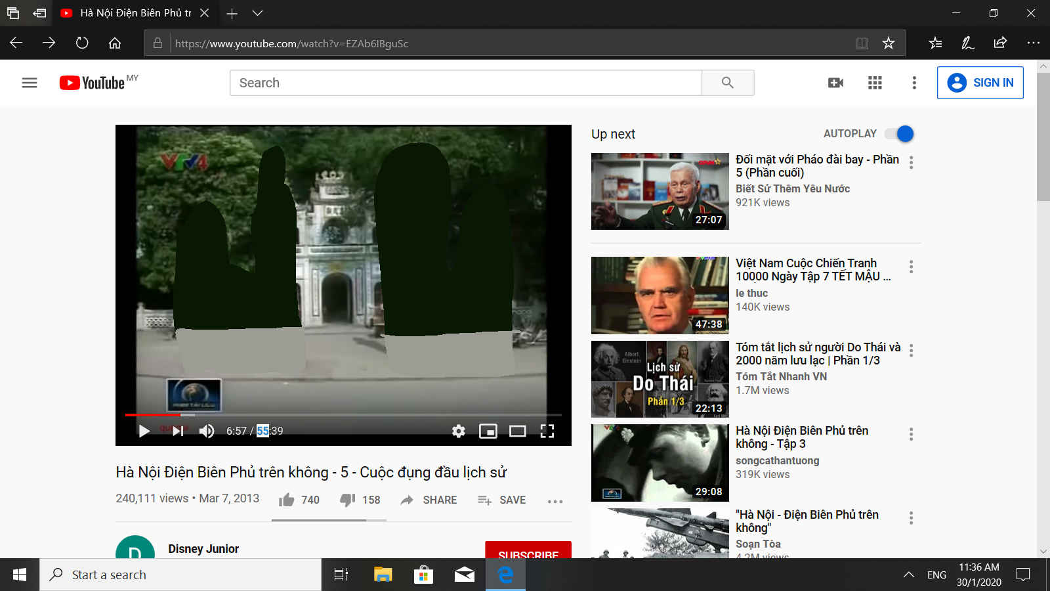1050x591 pixels.
Task: Subscribe to Disney Junior channel
Action: (528, 550)
